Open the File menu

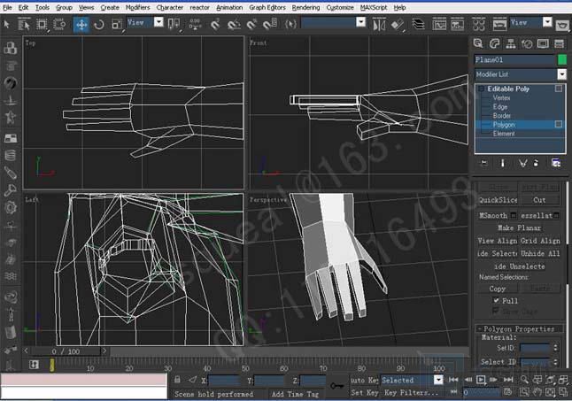(7, 7)
